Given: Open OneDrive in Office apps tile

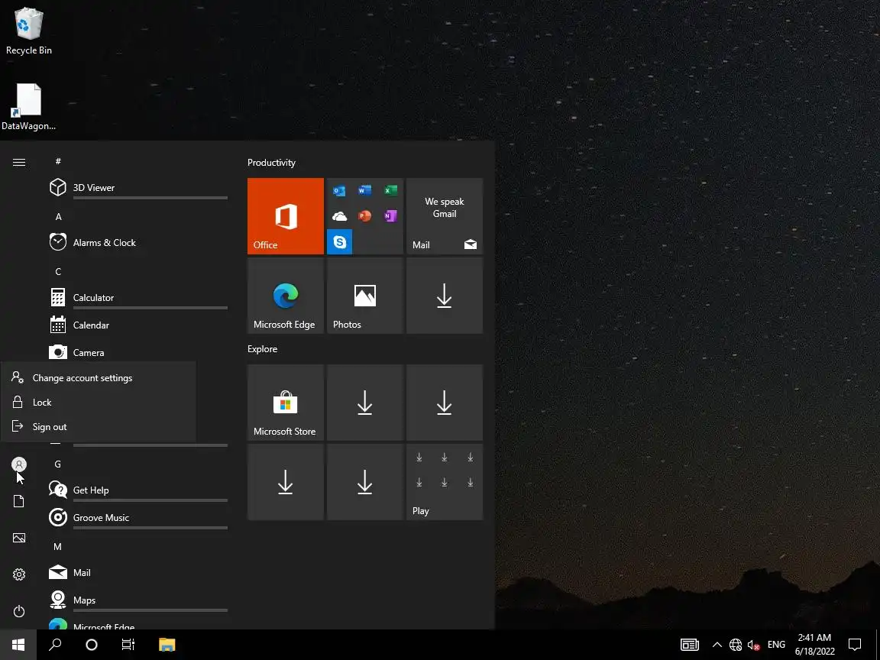Looking at the screenshot, I should pyautogui.click(x=339, y=216).
